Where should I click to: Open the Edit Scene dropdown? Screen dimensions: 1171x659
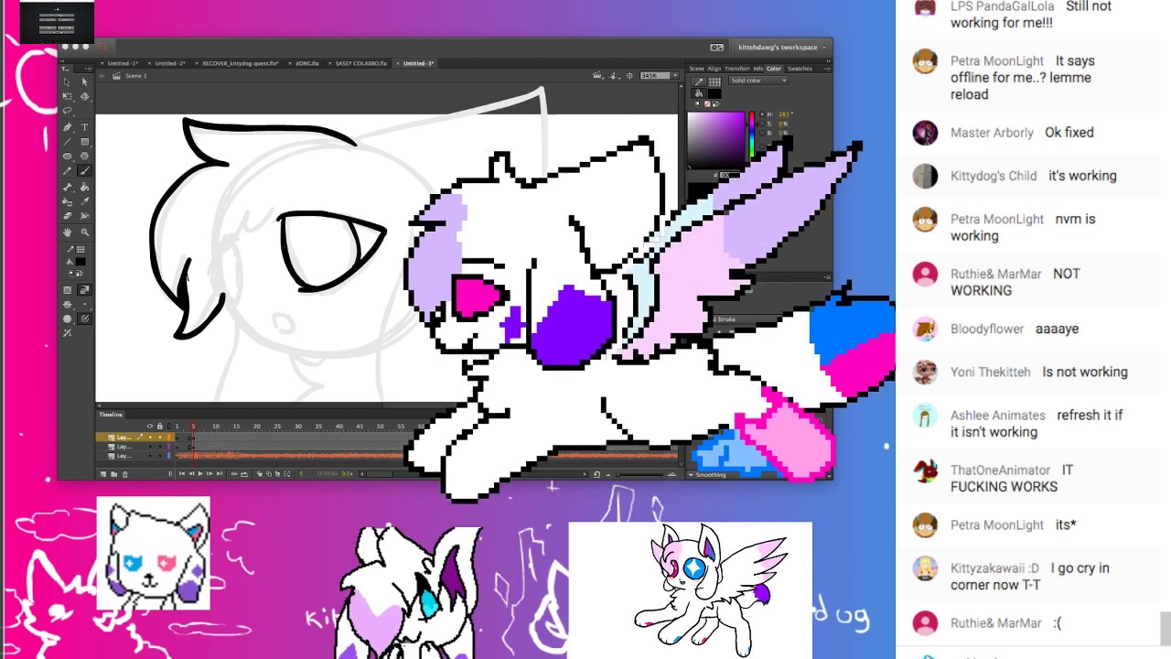pyautogui.click(x=598, y=75)
